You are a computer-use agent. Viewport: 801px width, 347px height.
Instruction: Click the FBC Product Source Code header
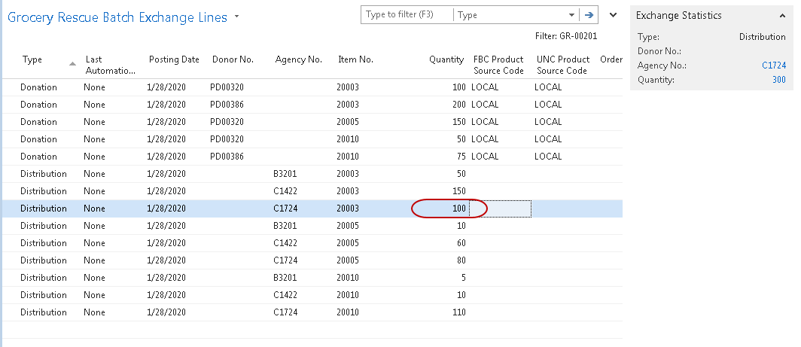[498, 65]
